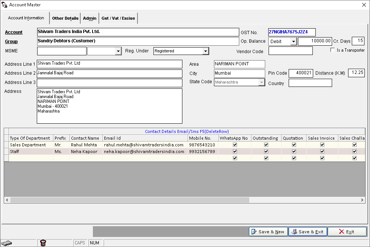Image resolution: width=370 pixels, height=247 pixels.
Task: Click the Distance (K.M) field
Action: tap(356, 73)
